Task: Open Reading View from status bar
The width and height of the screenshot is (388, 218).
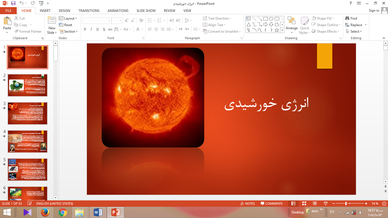Action: click(315, 204)
